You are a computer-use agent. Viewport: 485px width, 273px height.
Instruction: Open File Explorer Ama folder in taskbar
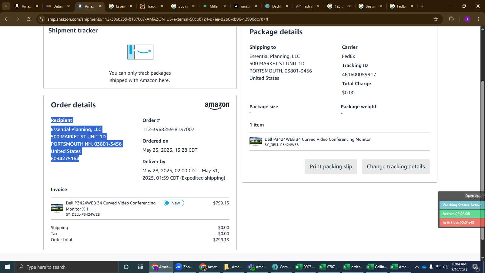(x=233, y=267)
